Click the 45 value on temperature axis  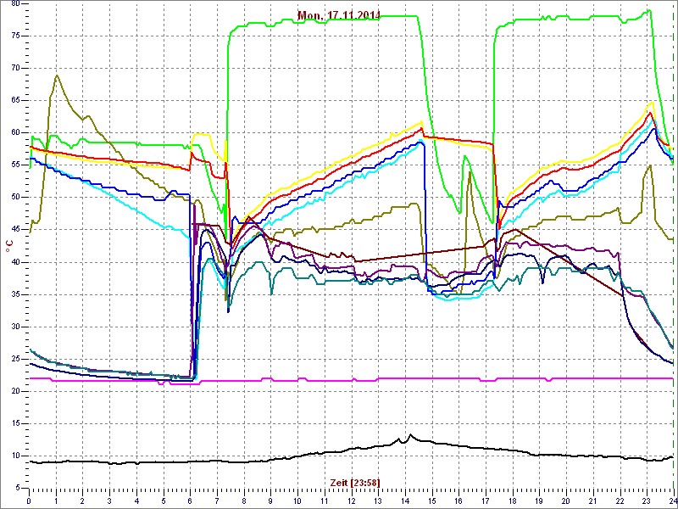tap(14, 230)
